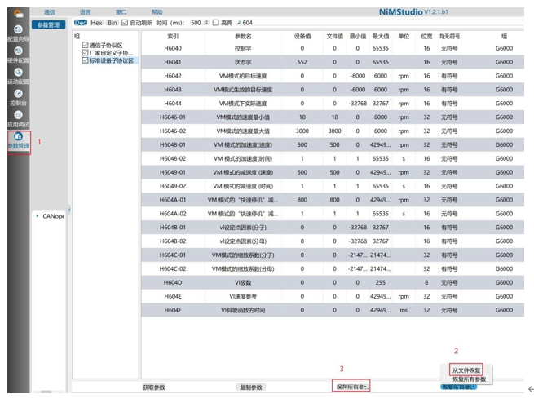This screenshot has height=403, width=534.
Task: Select the H604B-01 index cell
Action: point(173,228)
